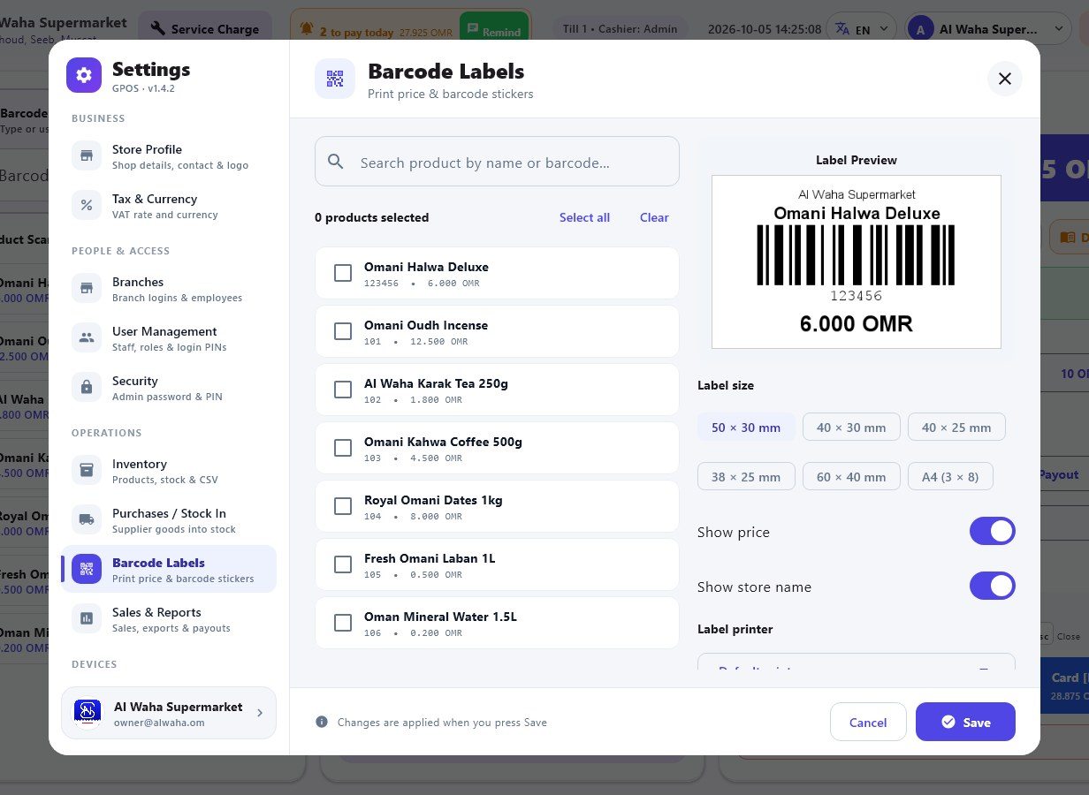The width and height of the screenshot is (1089, 795).
Task: Select the 40 × 25 mm label size
Action: 956,427
